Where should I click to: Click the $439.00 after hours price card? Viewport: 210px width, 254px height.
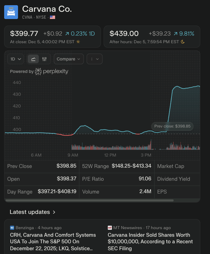(152, 37)
